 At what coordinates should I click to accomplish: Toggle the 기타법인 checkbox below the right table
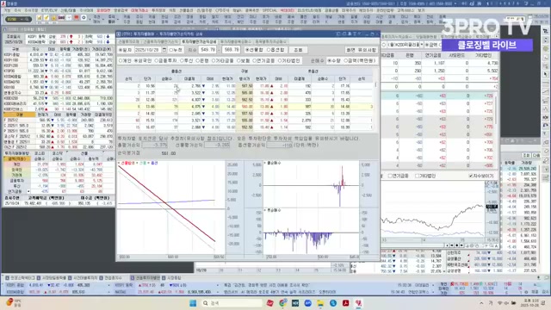pyautogui.click(x=417, y=176)
